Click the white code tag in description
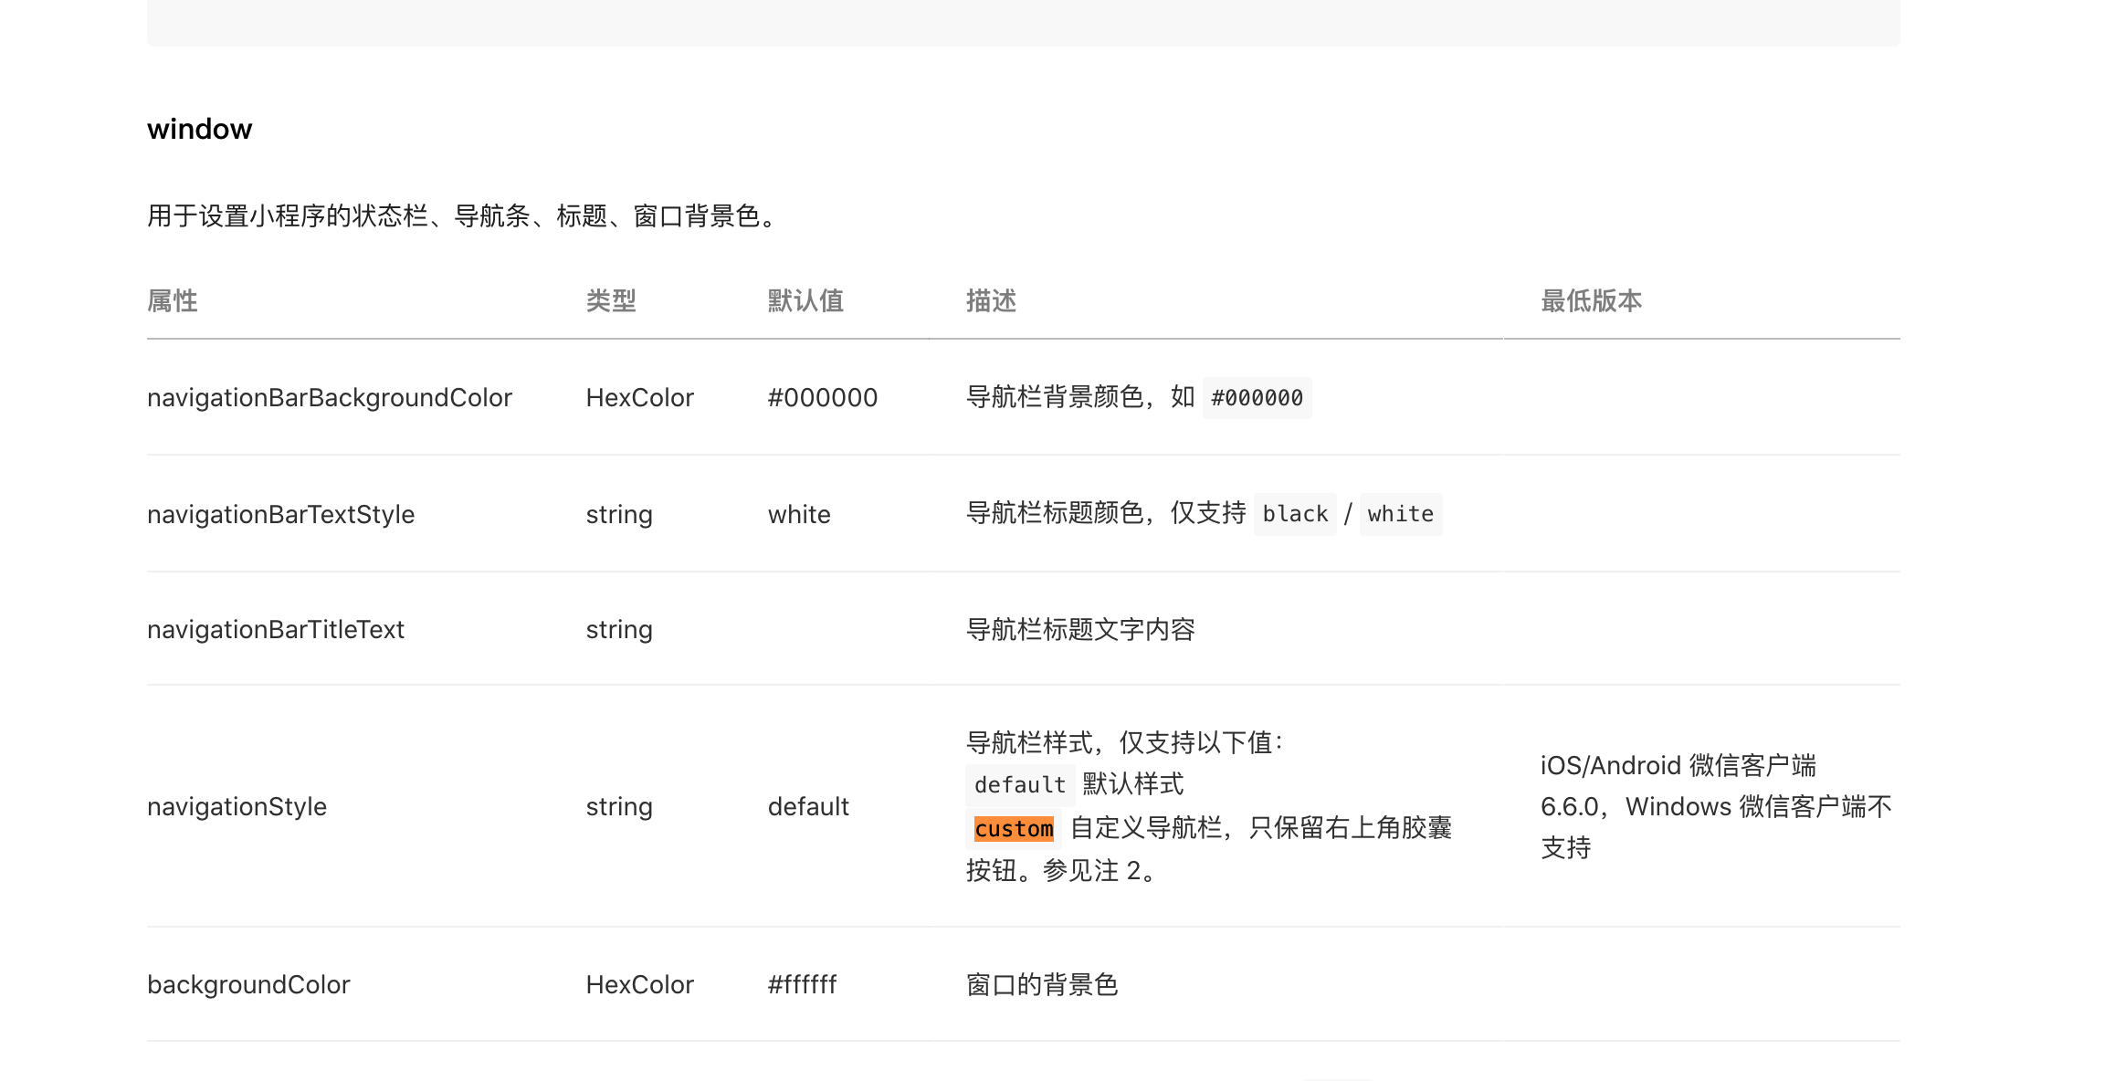 tap(1400, 514)
